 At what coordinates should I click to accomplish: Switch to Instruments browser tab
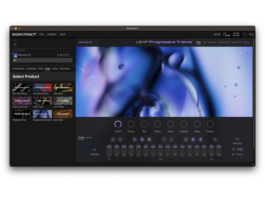[x=18, y=68]
